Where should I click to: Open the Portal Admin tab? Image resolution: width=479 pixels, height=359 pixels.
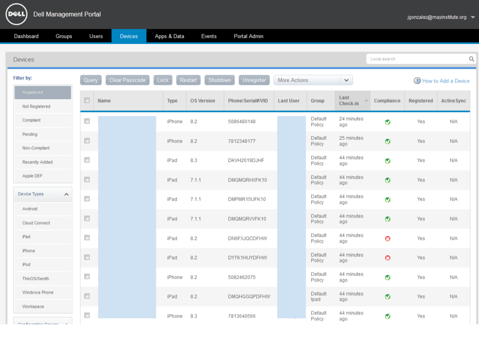[249, 36]
